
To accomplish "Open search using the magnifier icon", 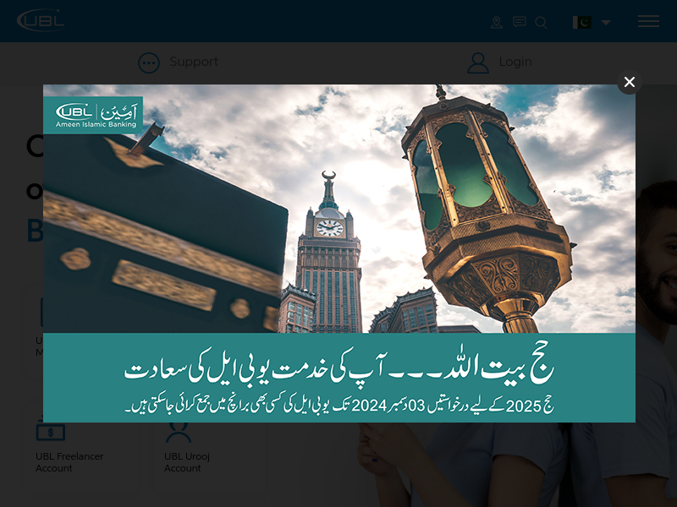I will (542, 22).
